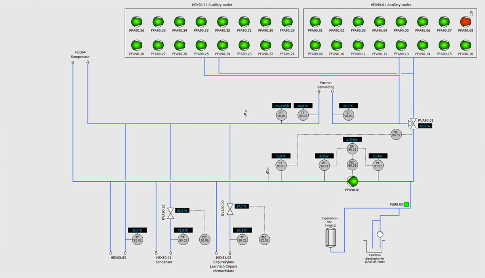Click the PIC 90.05 pressure controller

point(352,164)
